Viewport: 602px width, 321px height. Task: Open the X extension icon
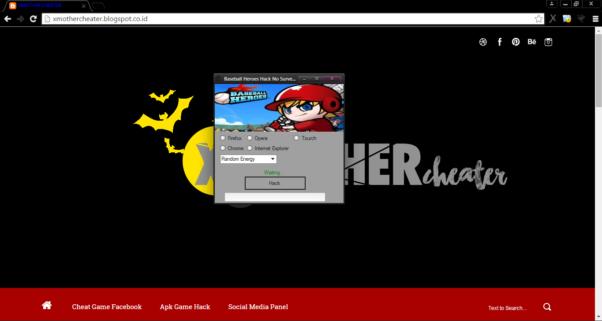[553, 19]
